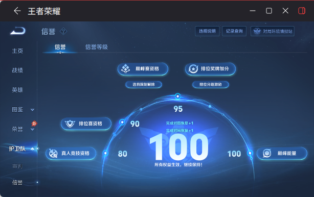
Task: Select the 排位赛资格 privilege button
Action: 86,124
